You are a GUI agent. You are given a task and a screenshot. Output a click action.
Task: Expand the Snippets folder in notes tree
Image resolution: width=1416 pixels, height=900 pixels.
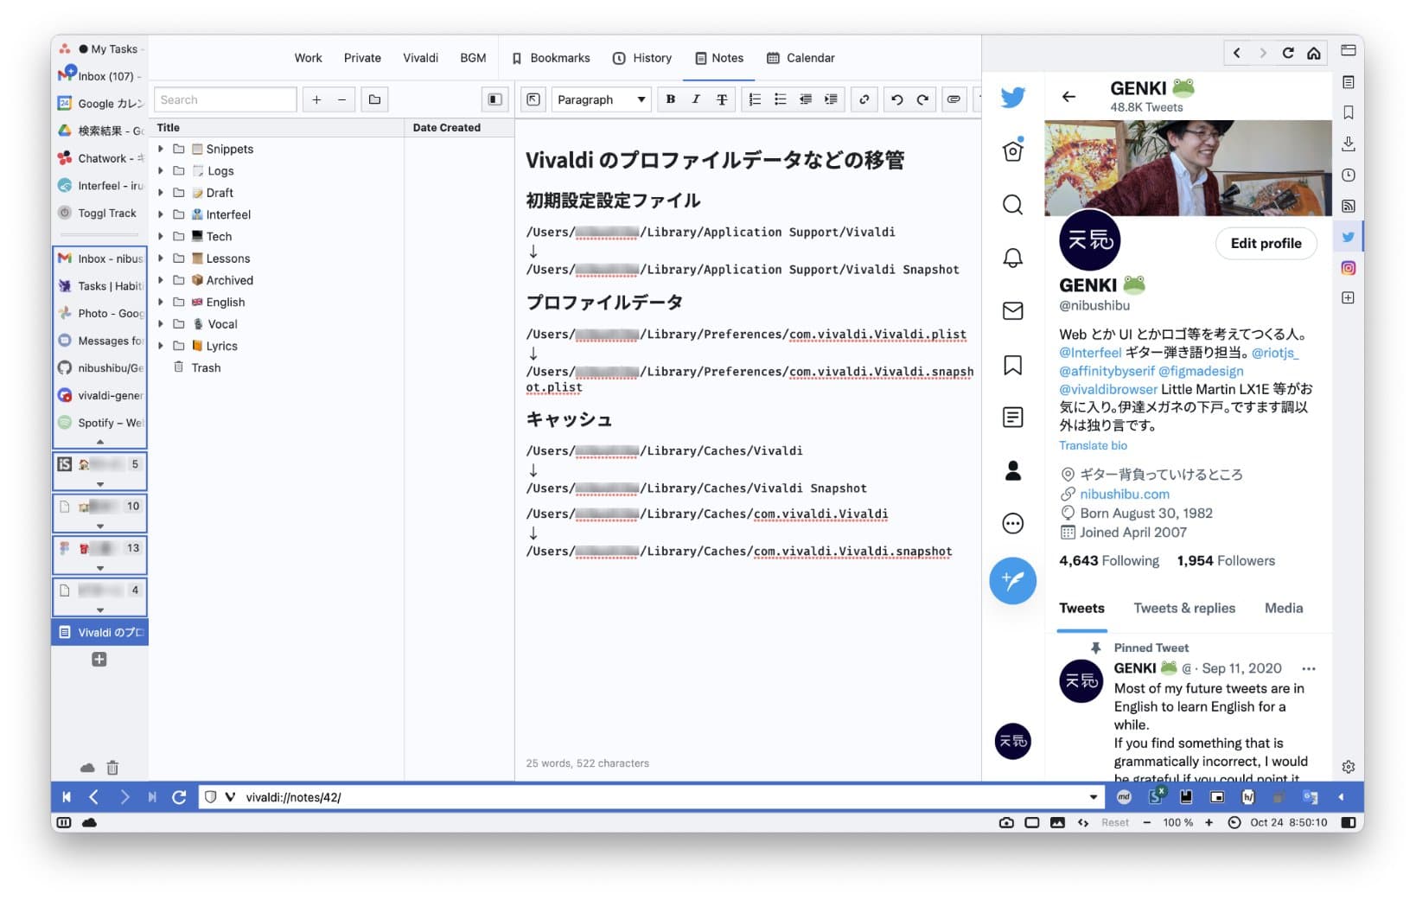pyautogui.click(x=161, y=149)
